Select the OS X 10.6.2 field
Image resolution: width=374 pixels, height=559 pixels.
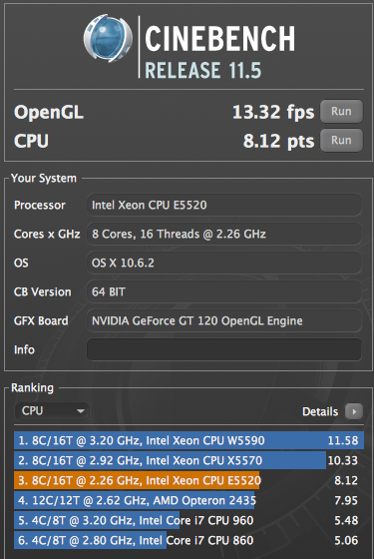(x=224, y=263)
